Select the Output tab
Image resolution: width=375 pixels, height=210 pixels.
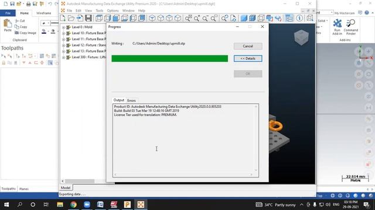click(x=118, y=100)
